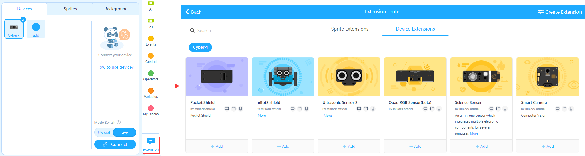Click desktop platform icon on Smart Camera

[x=558, y=109]
